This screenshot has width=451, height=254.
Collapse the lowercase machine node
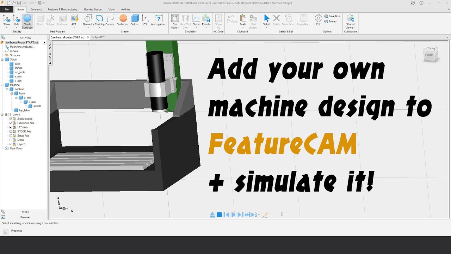tap(7, 89)
